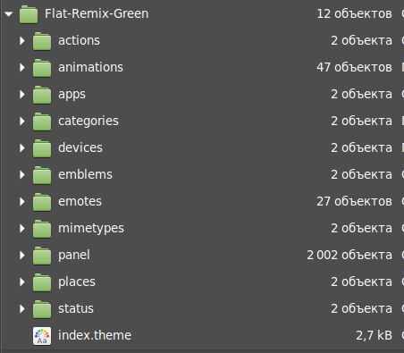Expand the emotes folder
The height and width of the screenshot is (353, 404).
pyautogui.click(x=22, y=201)
